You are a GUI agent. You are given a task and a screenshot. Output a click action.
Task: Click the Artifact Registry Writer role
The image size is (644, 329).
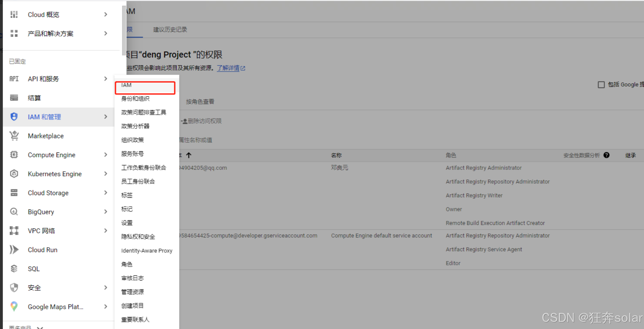click(x=474, y=195)
